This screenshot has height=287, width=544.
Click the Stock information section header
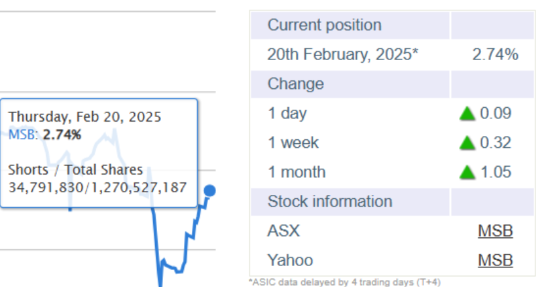tap(392, 202)
